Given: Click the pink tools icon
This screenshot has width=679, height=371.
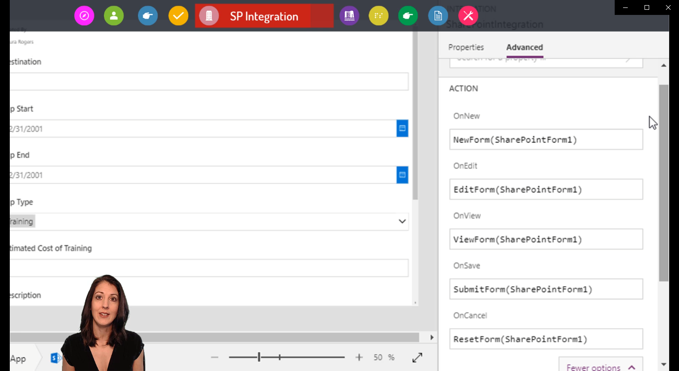Looking at the screenshot, I should [468, 16].
